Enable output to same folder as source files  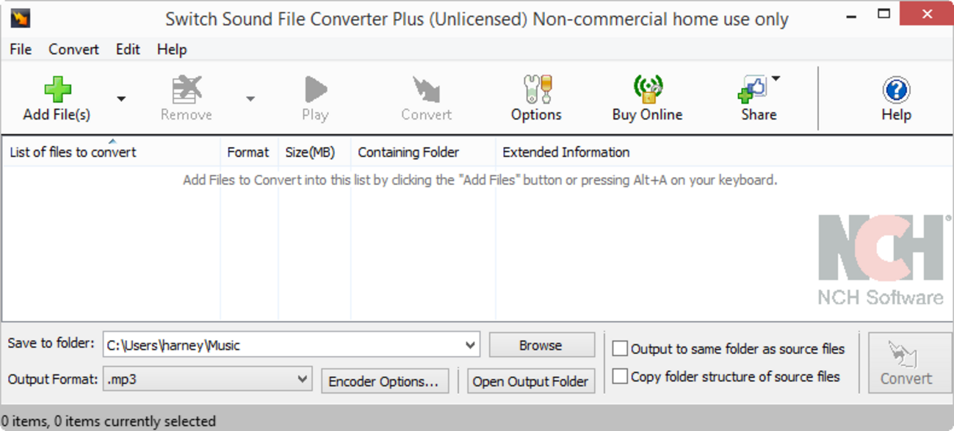[621, 349]
